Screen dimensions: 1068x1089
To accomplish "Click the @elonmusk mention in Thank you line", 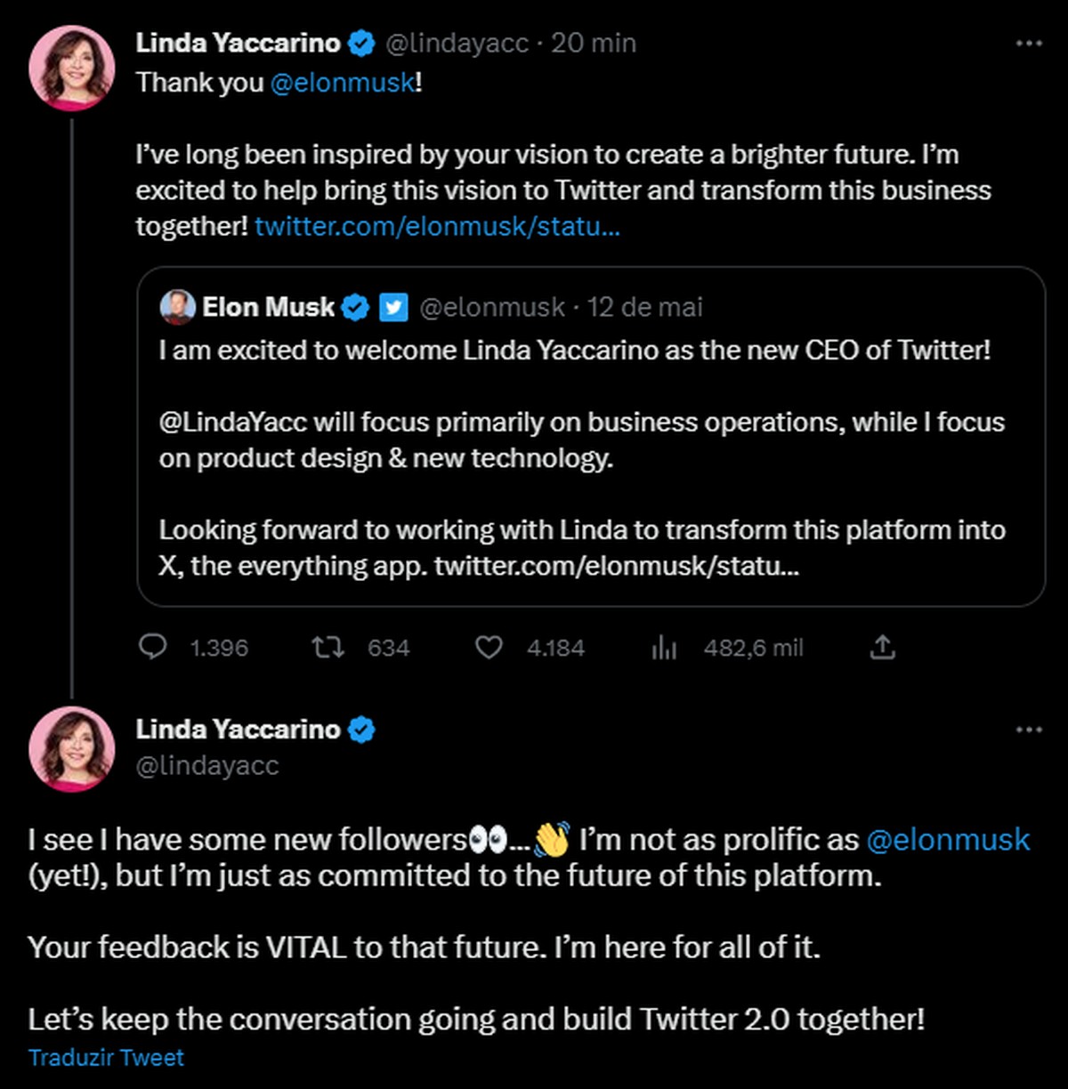I will coord(342,82).
